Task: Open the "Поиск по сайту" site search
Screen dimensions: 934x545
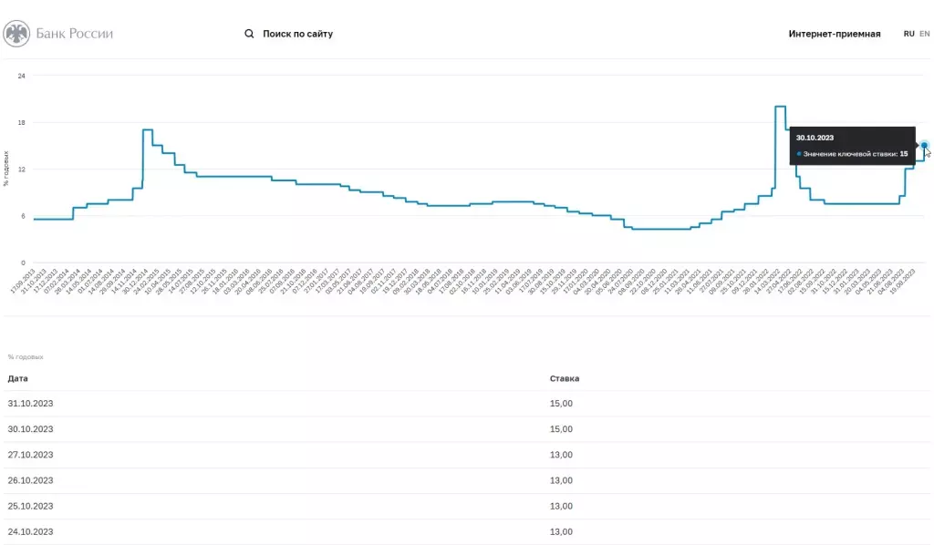Action: (x=297, y=34)
